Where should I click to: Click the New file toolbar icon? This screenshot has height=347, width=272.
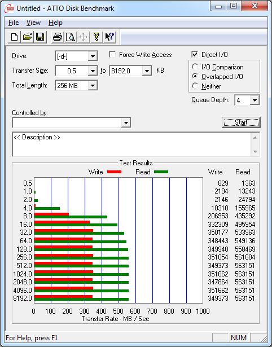[14, 37]
